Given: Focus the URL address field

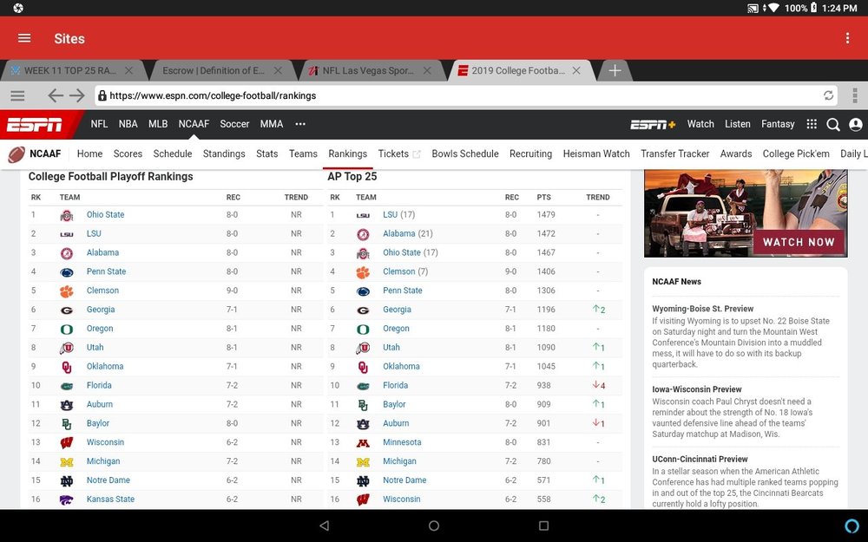Looking at the screenshot, I should click(465, 95).
